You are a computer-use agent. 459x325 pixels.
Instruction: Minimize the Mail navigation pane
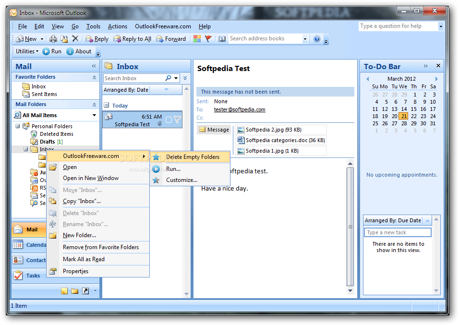pyautogui.click(x=94, y=66)
